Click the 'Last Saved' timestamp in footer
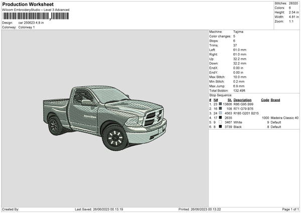The image size is (301, 213). pos(99,209)
